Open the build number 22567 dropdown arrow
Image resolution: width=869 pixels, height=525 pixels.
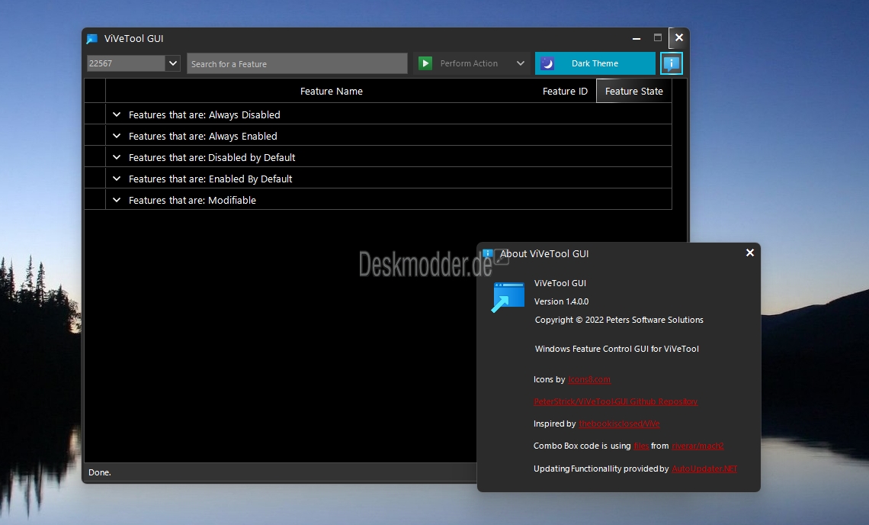173,63
